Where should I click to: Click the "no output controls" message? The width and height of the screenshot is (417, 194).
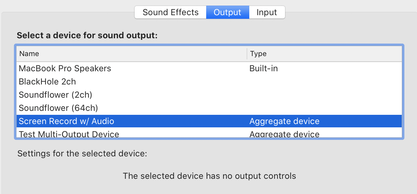(x=209, y=176)
